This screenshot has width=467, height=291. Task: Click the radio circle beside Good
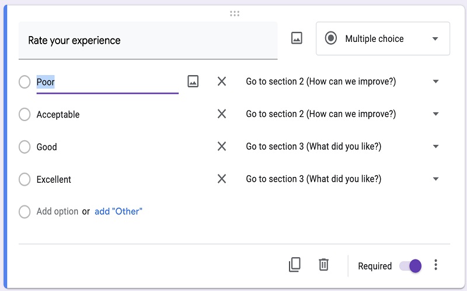coord(25,147)
